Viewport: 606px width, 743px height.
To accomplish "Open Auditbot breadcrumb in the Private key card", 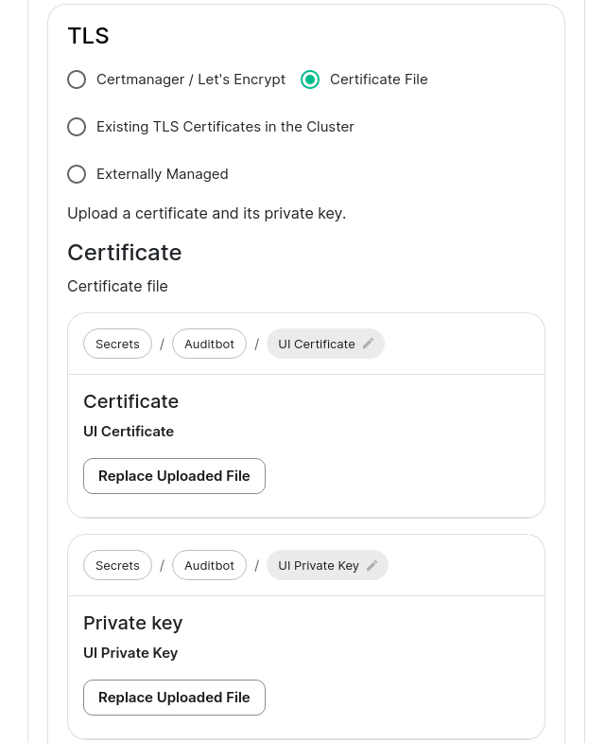I will point(209,565).
